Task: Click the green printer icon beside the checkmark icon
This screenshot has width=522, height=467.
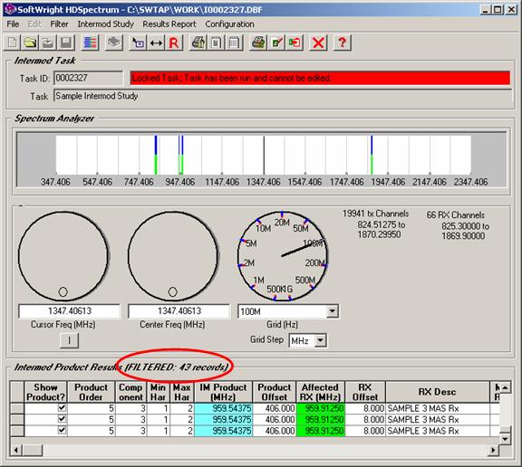Action: tap(258, 43)
